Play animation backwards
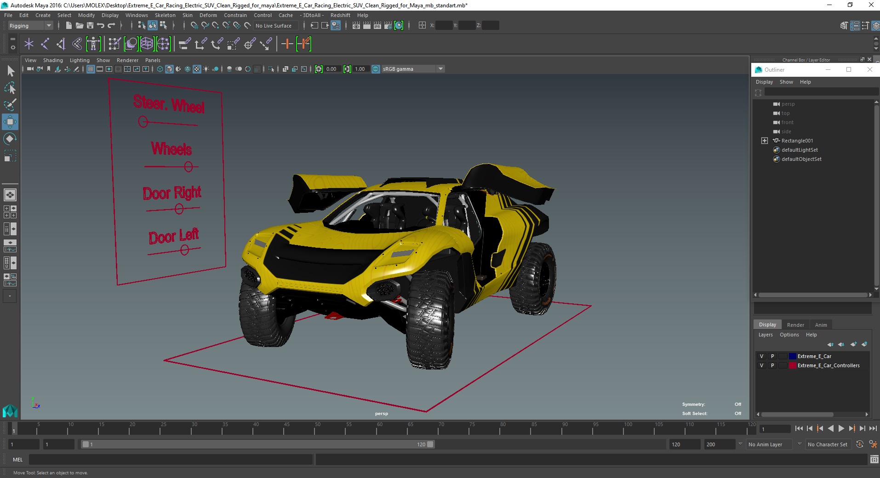The image size is (880, 478). [830, 428]
